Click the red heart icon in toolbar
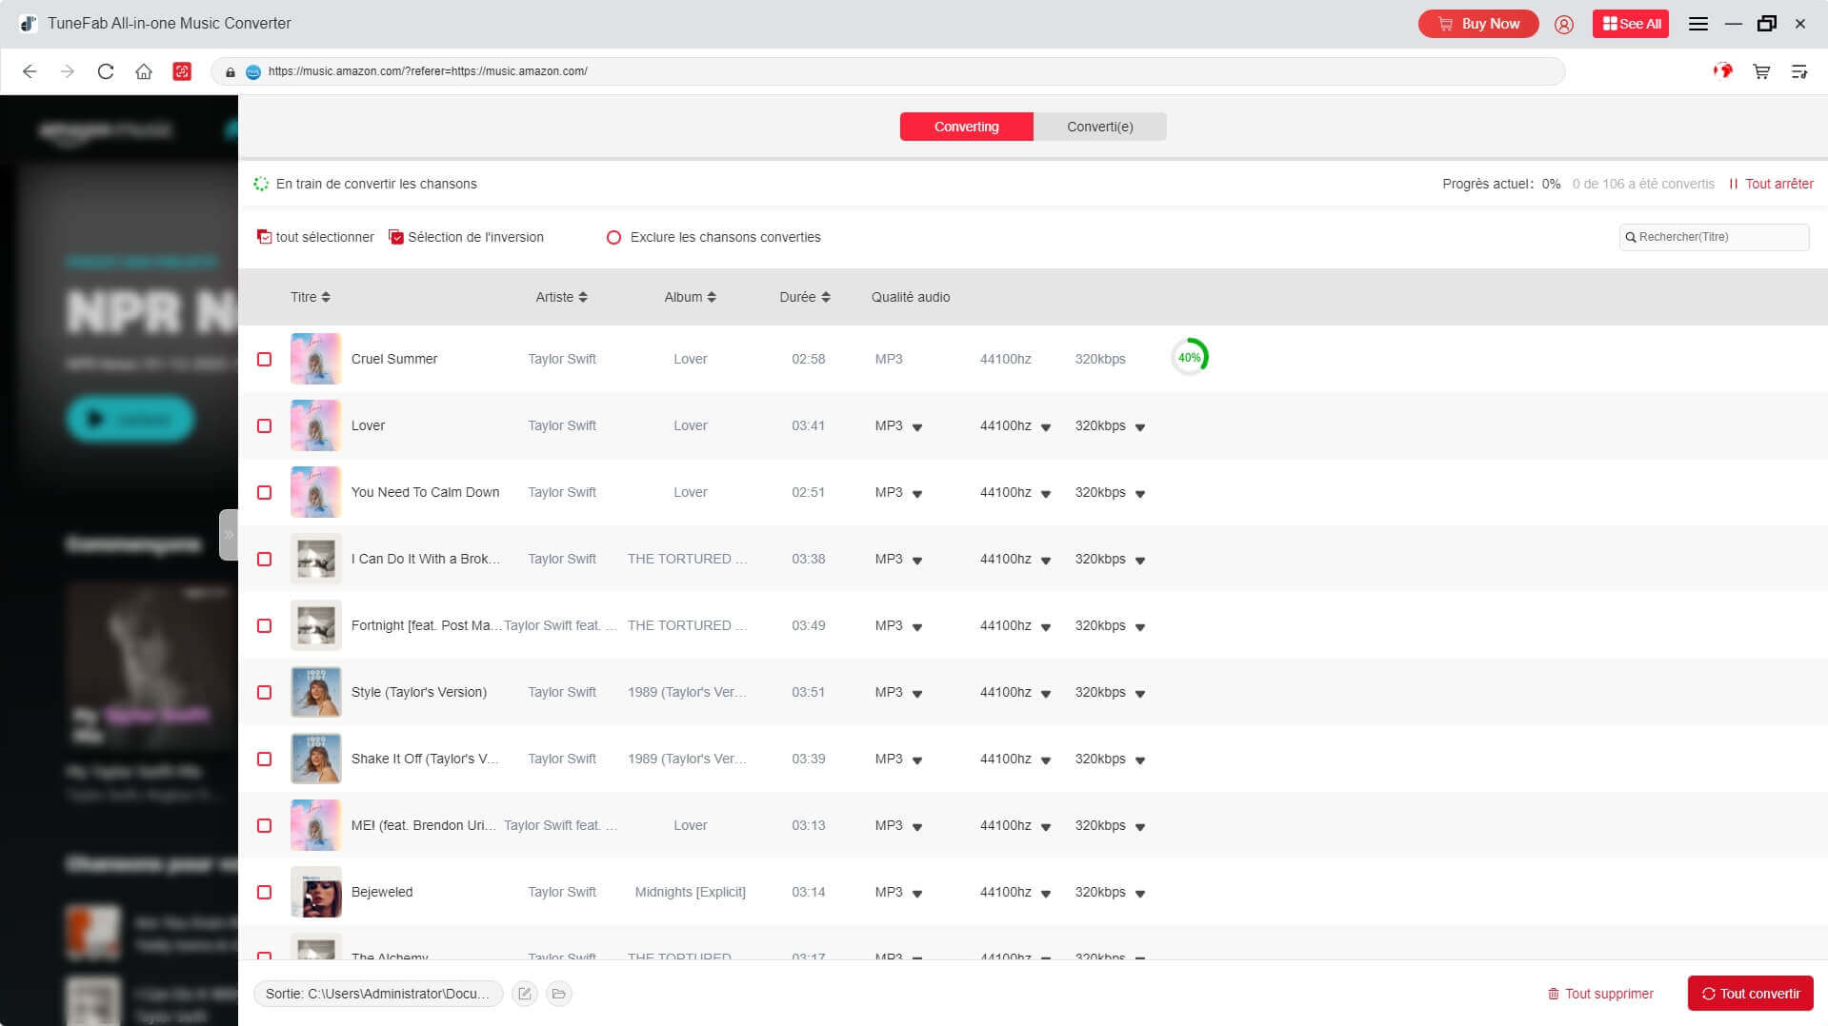This screenshot has width=1828, height=1026. pos(1723,70)
